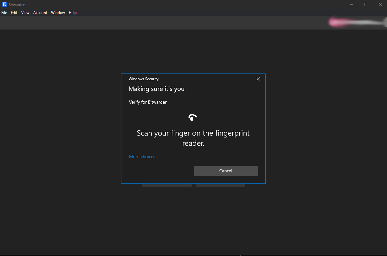Click the 'Windows Security' dialog title

[x=144, y=79]
